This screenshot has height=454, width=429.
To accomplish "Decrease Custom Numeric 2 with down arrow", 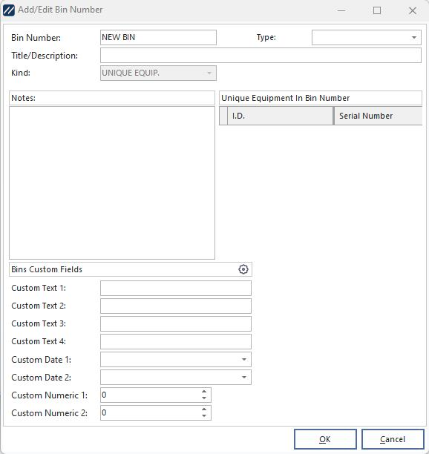I will coord(204,415).
